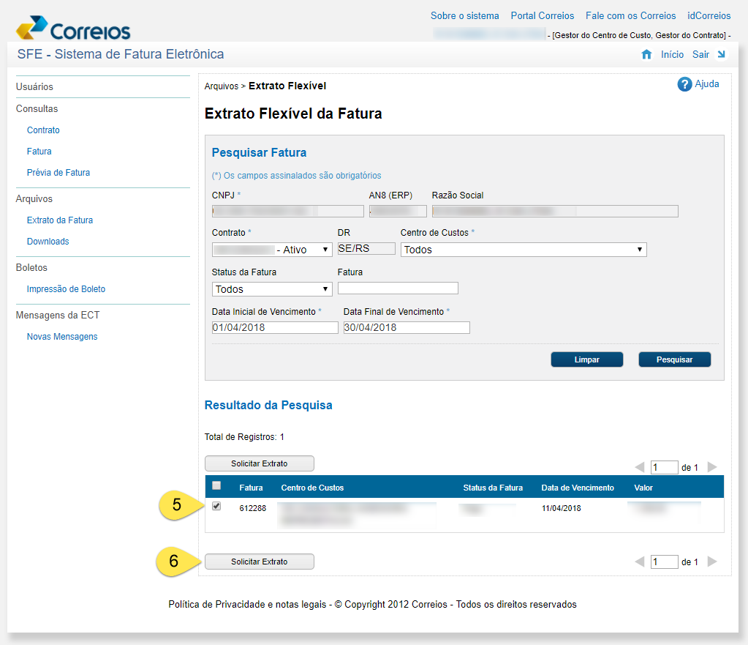
Task: Click the DR field showing SE/RS
Action: [366, 248]
